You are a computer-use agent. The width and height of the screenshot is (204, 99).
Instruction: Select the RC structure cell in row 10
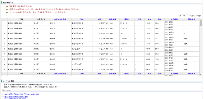coord(160,70)
